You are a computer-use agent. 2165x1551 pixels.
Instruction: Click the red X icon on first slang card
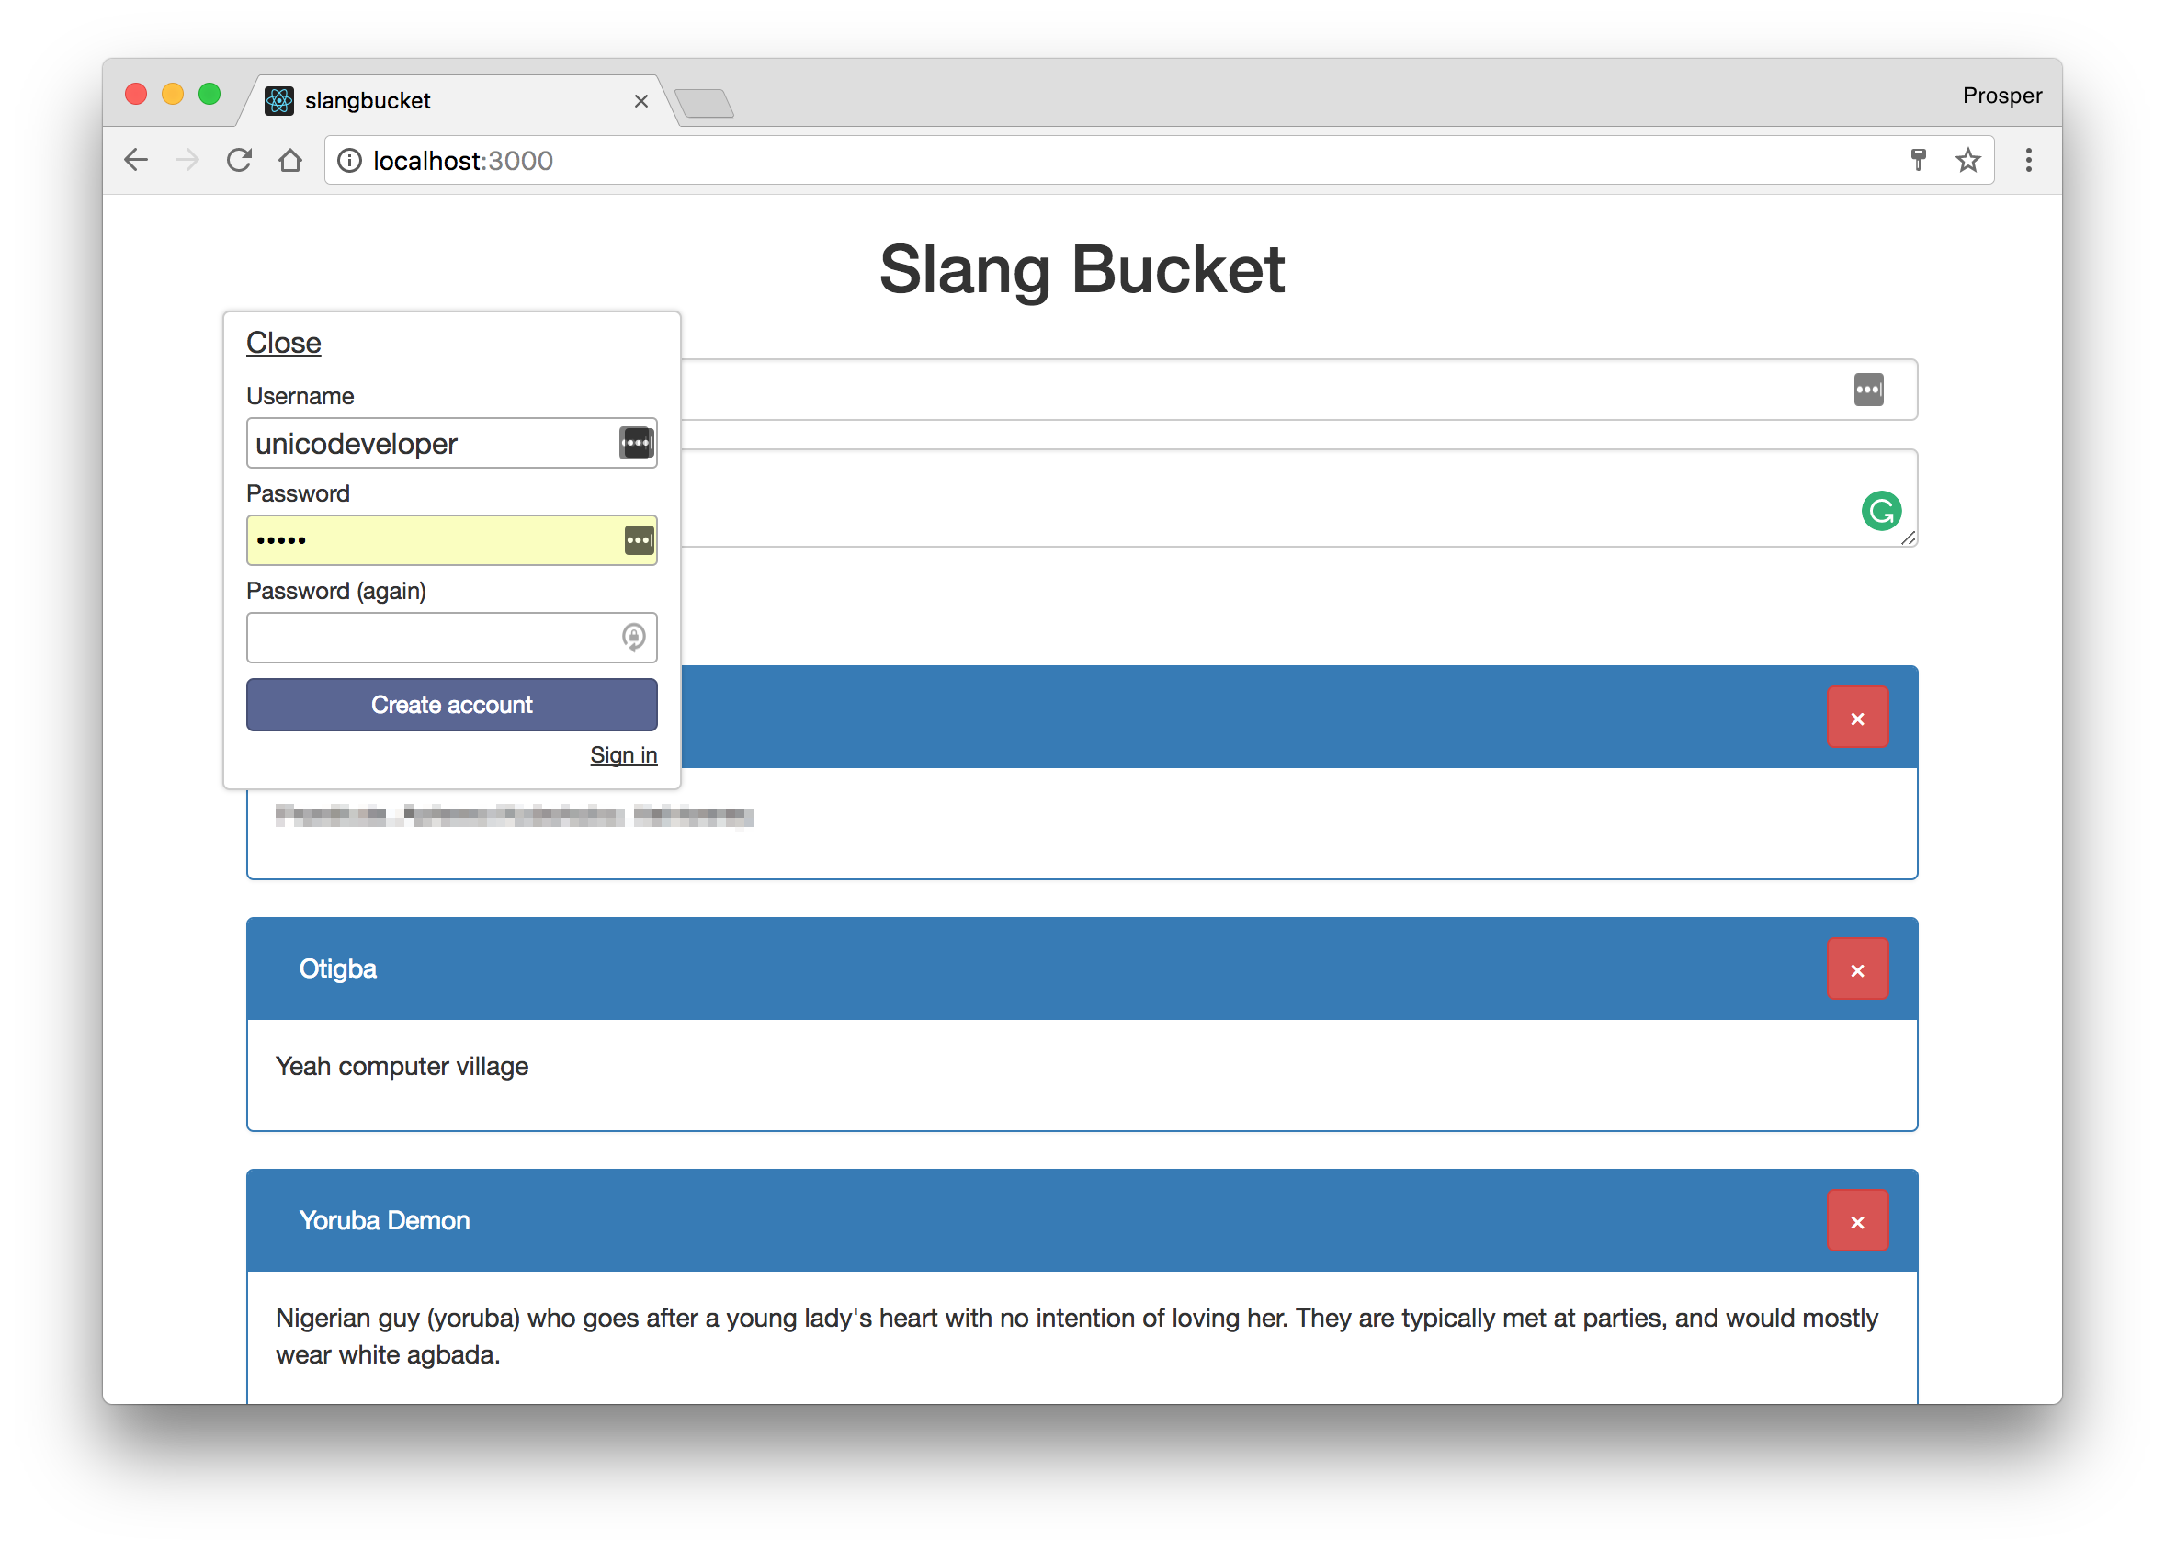click(x=1856, y=719)
